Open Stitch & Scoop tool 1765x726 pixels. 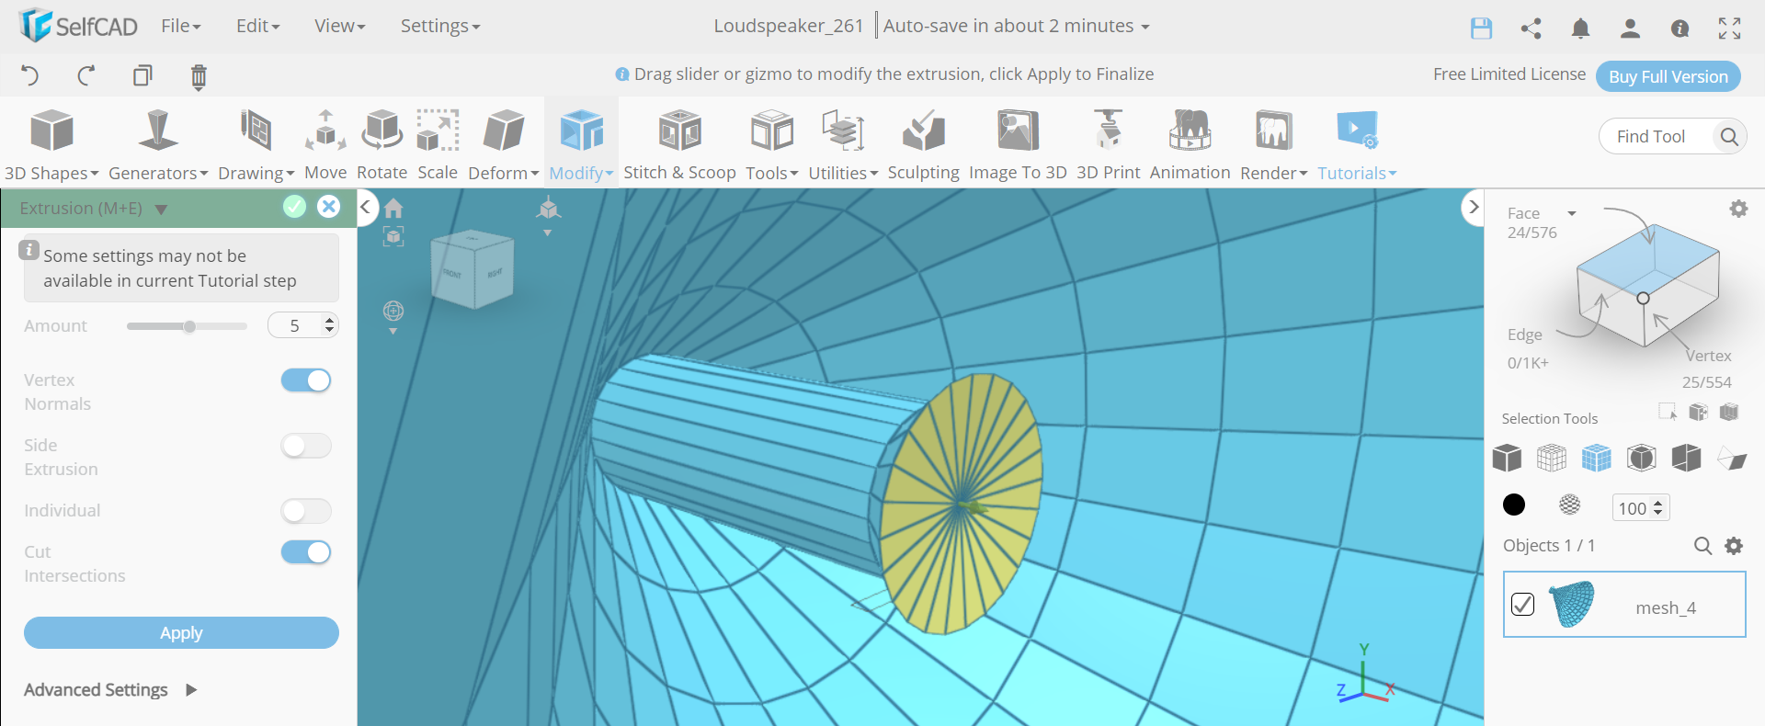point(680,144)
